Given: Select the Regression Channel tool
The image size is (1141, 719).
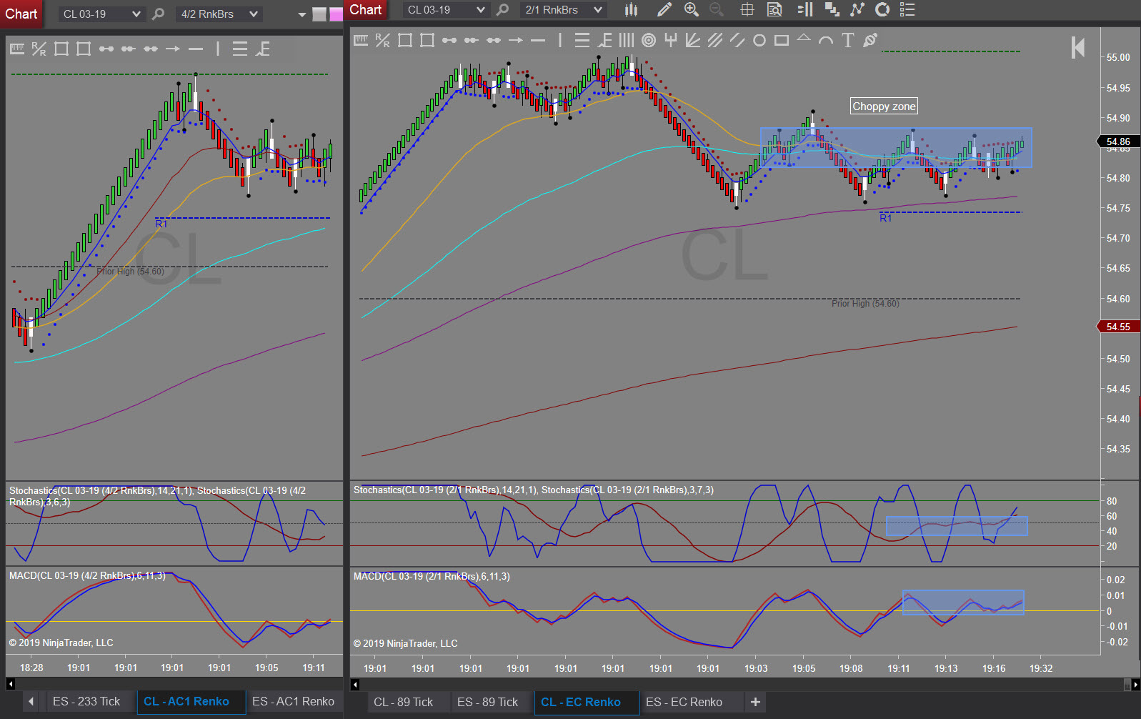Looking at the screenshot, I should 715,40.
